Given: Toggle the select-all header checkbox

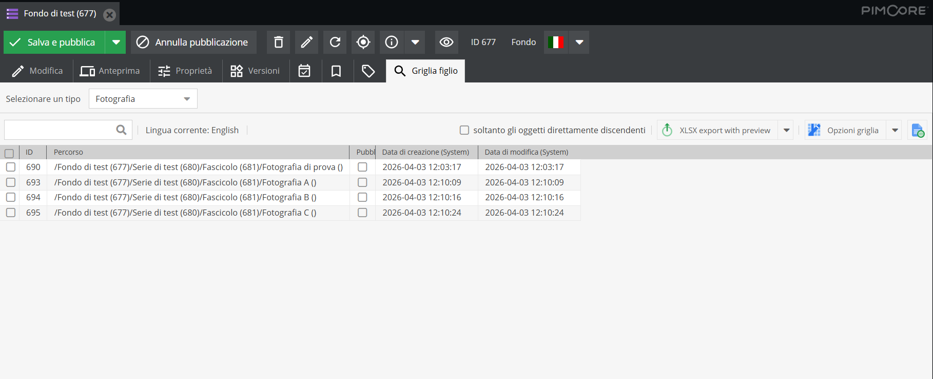Looking at the screenshot, I should pyautogui.click(x=9, y=153).
